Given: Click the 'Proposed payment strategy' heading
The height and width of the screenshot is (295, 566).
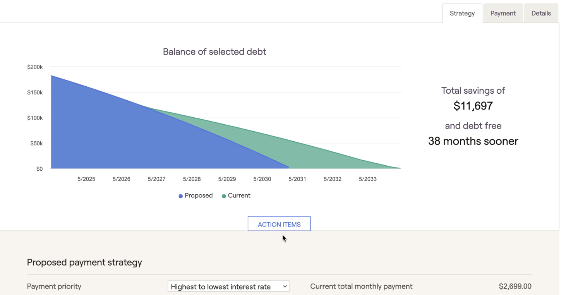Looking at the screenshot, I should pyautogui.click(x=84, y=262).
